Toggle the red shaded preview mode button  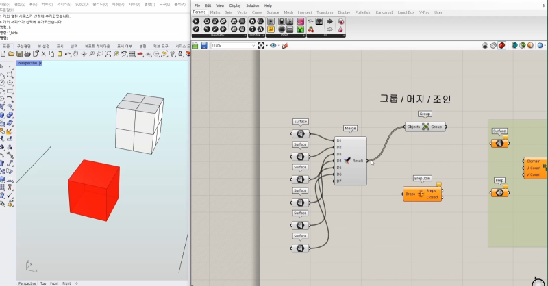point(501,45)
